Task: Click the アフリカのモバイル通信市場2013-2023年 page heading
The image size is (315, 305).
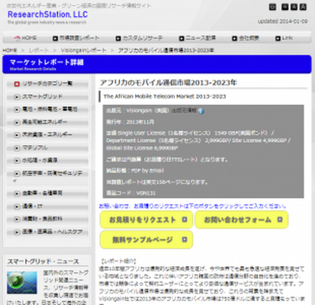Action: click(169, 82)
